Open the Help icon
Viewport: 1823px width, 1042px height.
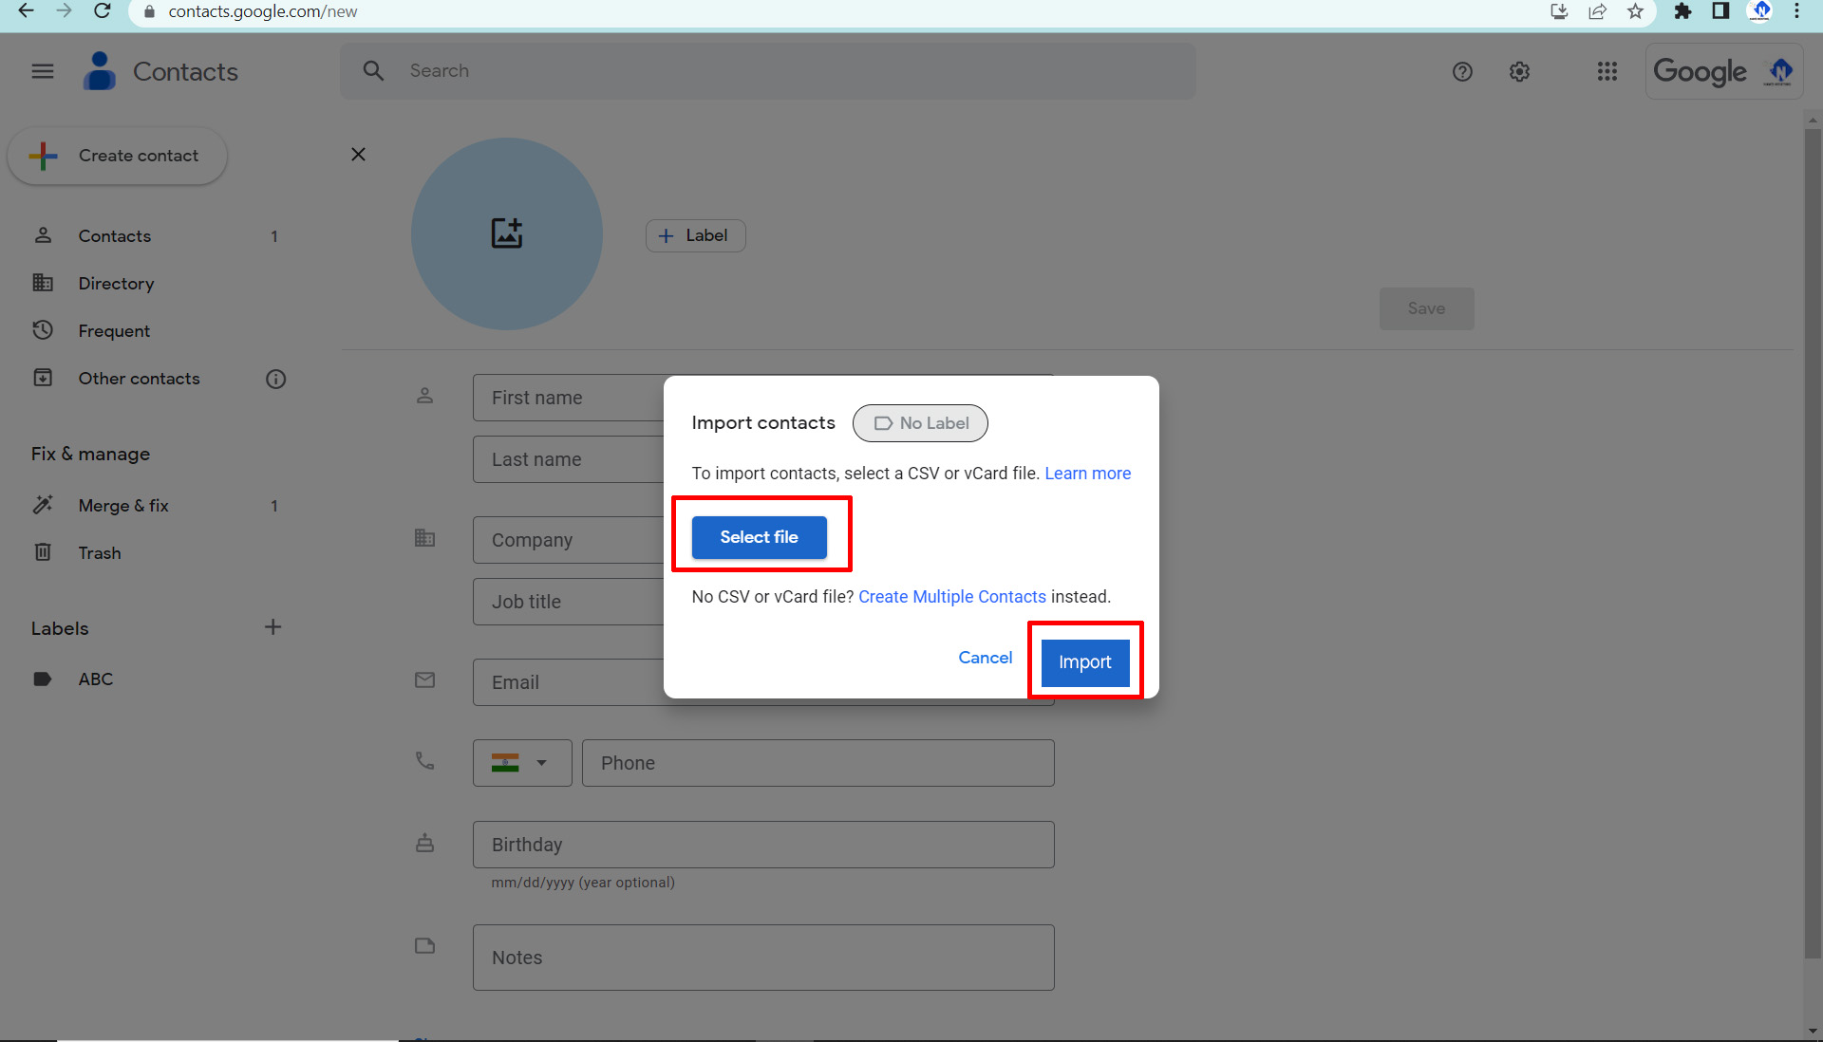1462,71
